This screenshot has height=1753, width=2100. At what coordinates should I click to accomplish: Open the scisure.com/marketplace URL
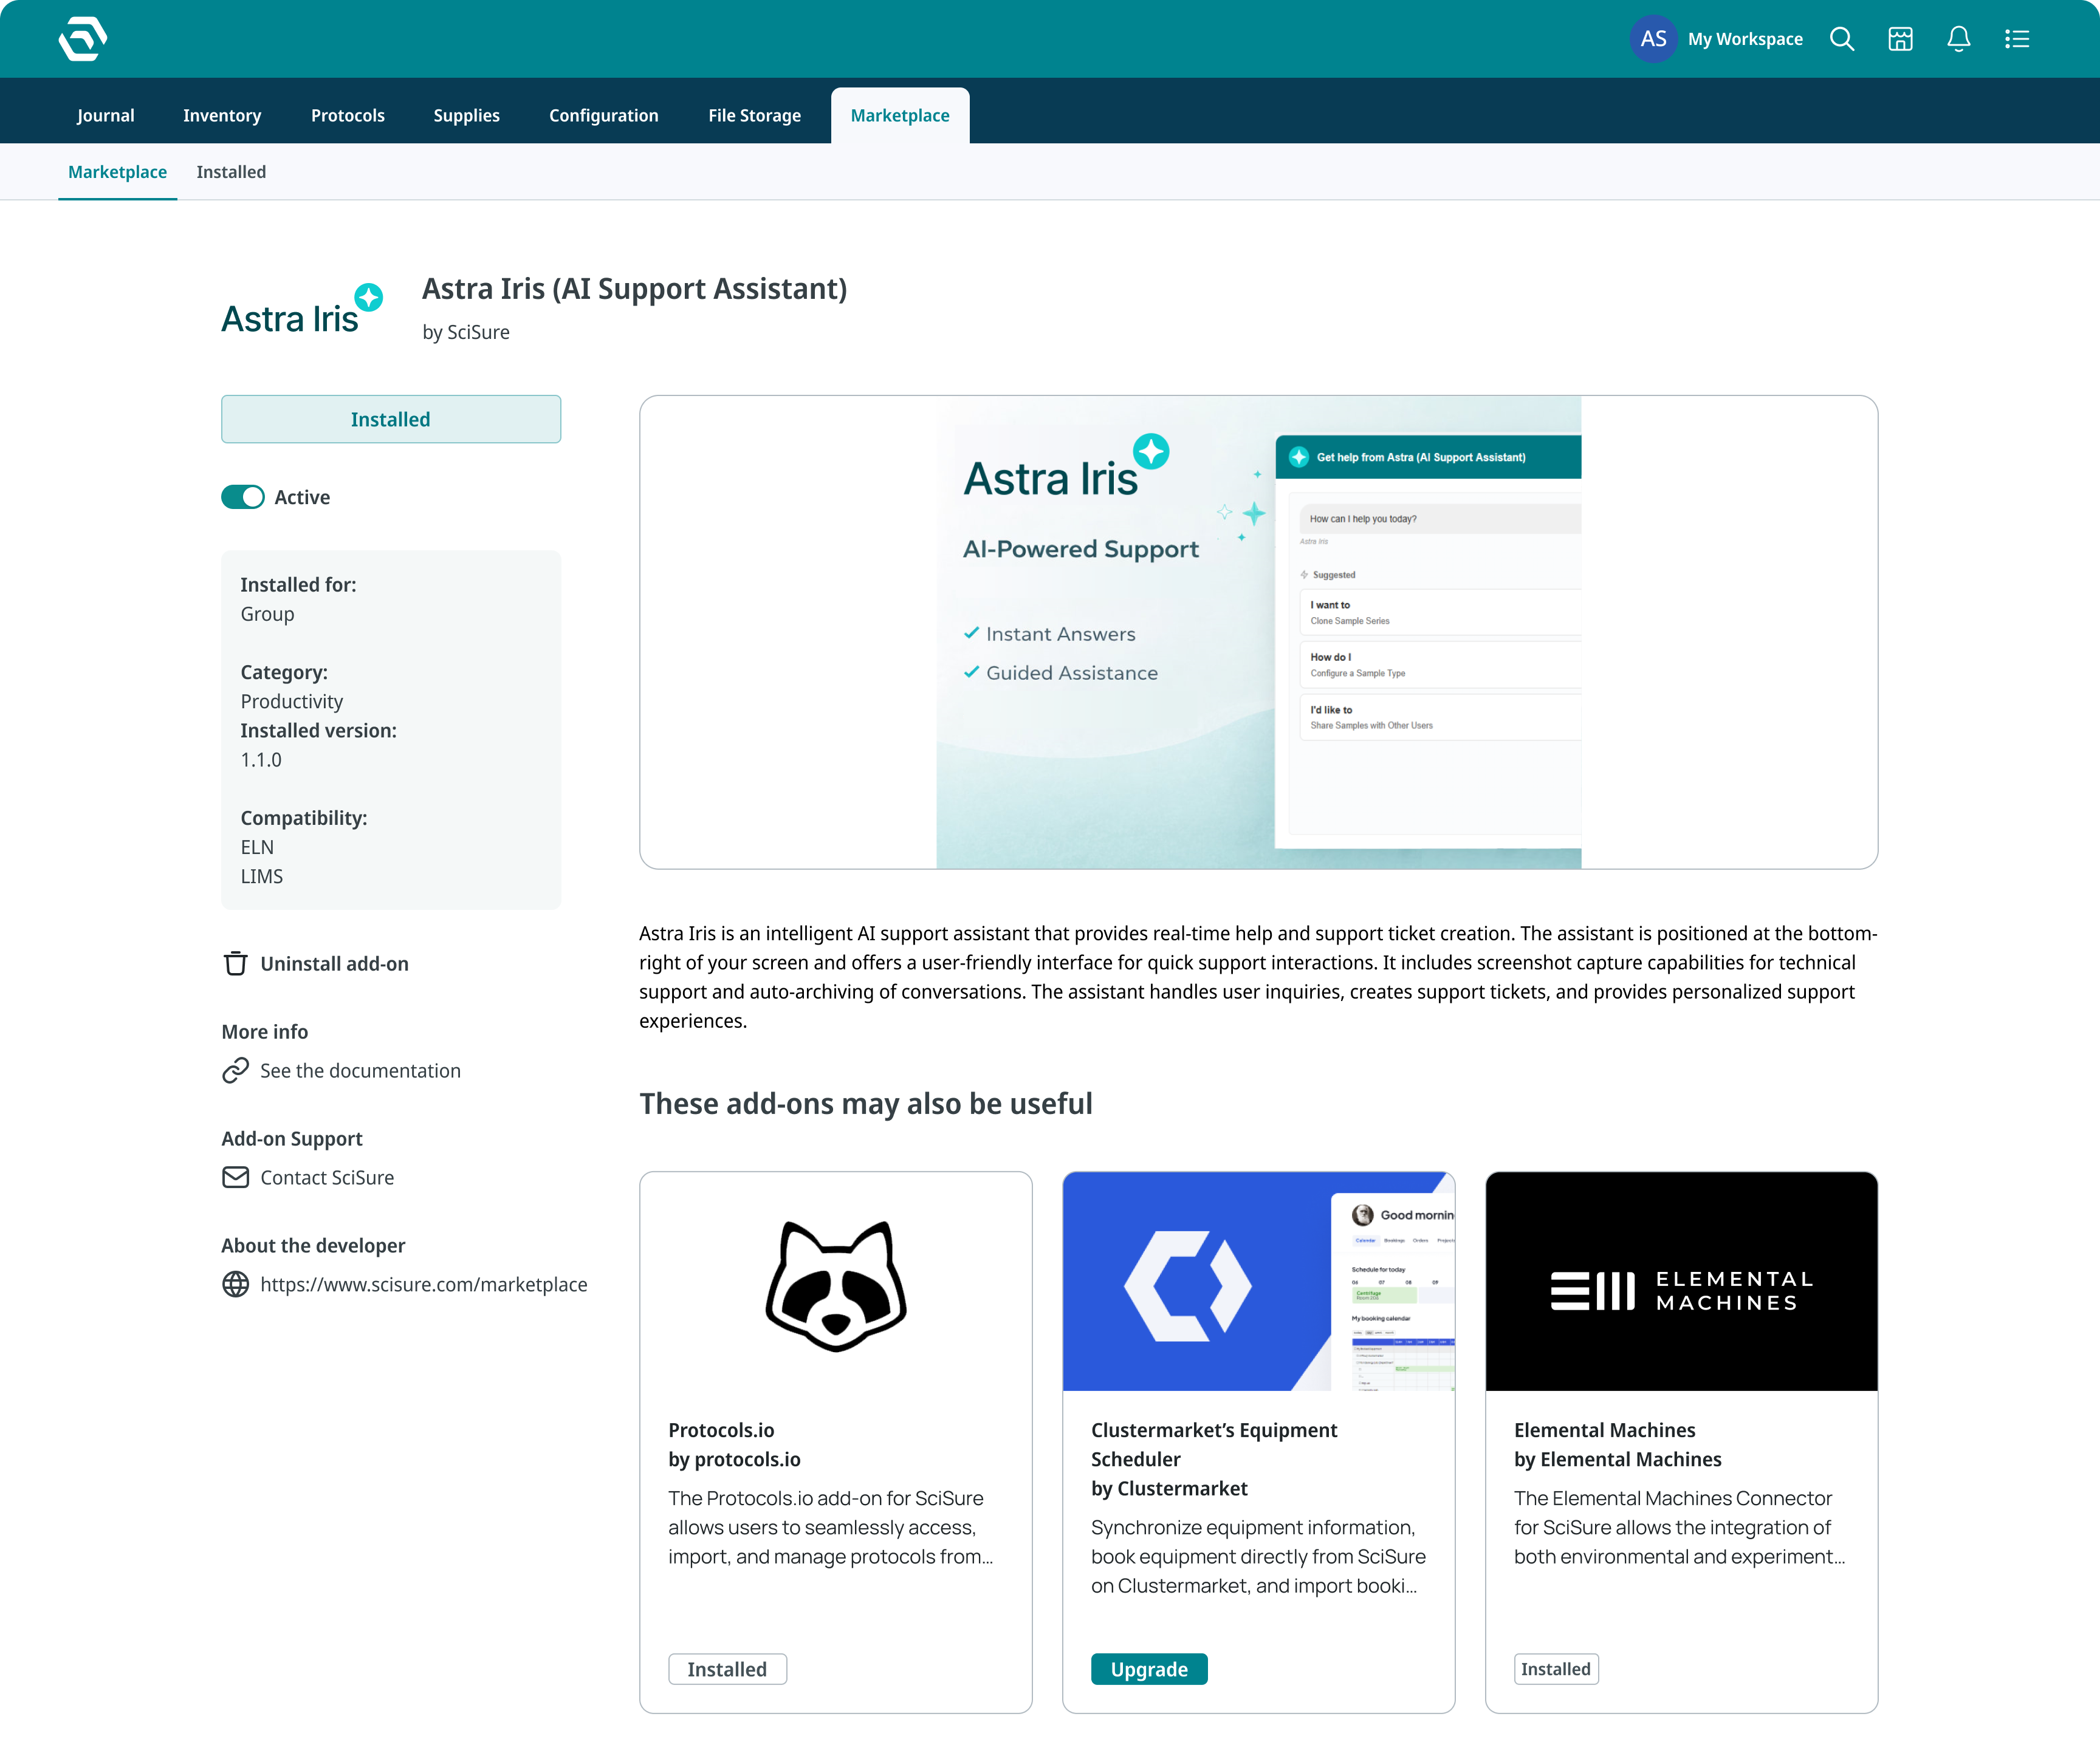(424, 1284)
